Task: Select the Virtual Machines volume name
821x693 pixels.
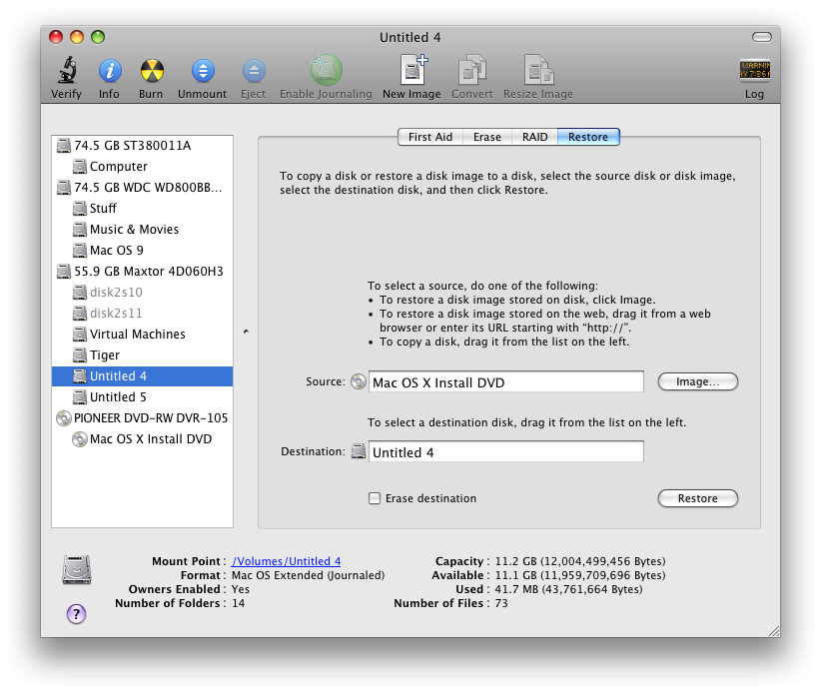Action: tap(138, 334)
